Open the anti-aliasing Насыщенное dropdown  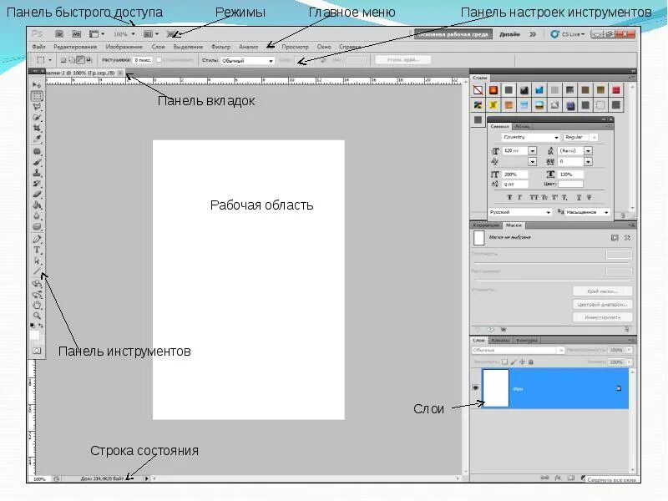point(587,212)
